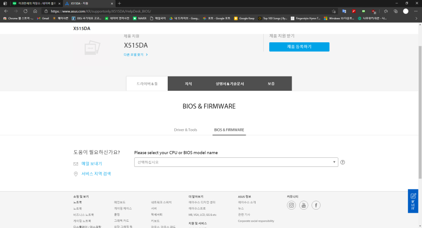View site information lock icon
This screenshot has height=228, width=422.
tap(46, 11)
